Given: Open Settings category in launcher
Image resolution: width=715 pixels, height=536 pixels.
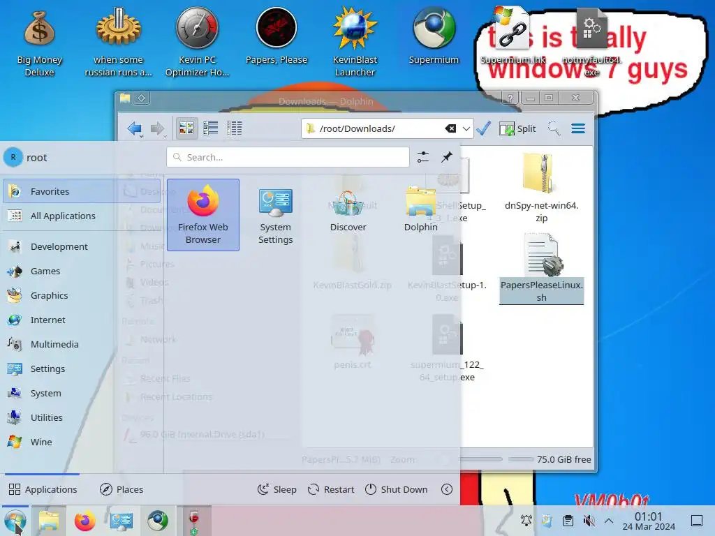Looking at the screenshot, I should coord(82,368).
